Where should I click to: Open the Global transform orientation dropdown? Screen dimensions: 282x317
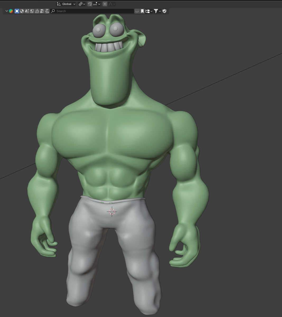coord(66,4)
